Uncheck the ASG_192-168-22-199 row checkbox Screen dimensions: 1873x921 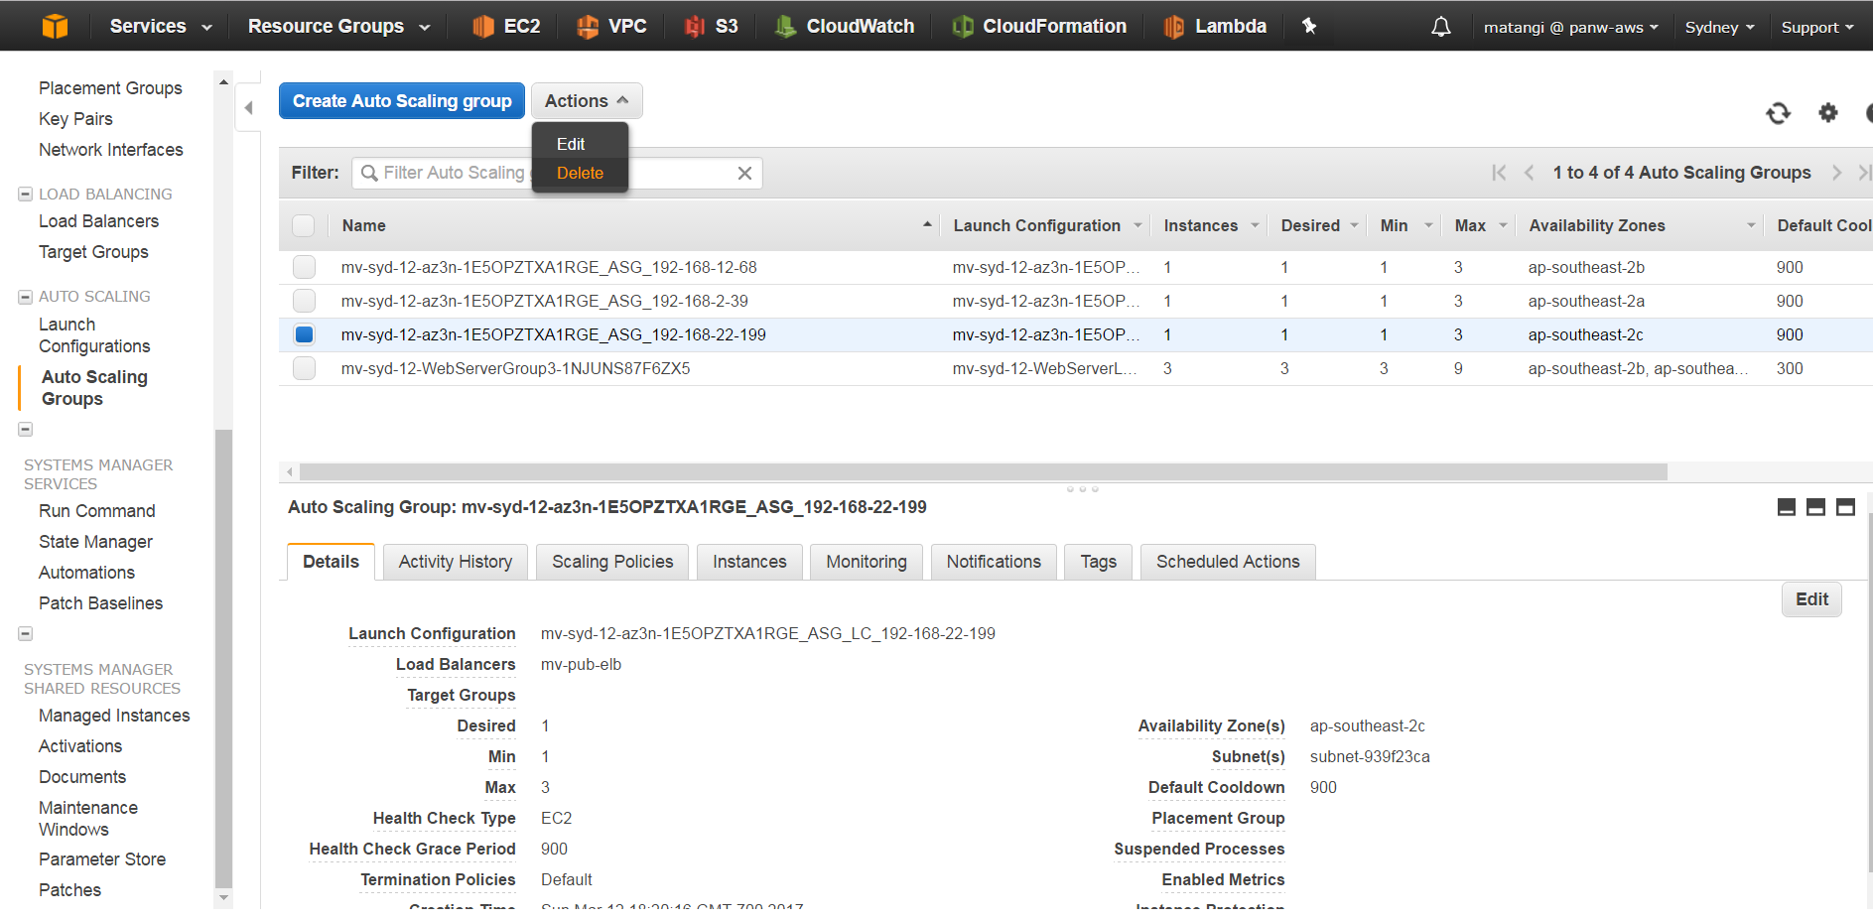click(304, 334)
